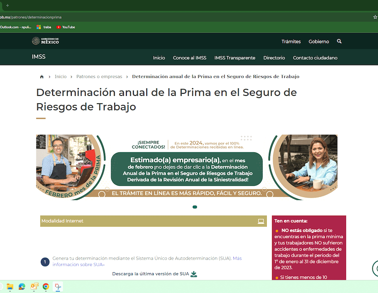Launch Snipping Tool from the taskbar
Viewport: 378px width, 293px height.
pyautogui.click(x=58, y=286)
